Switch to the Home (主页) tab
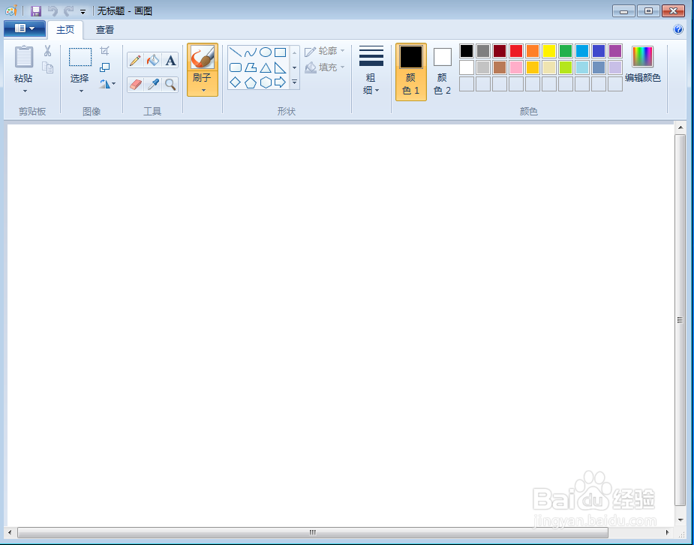The image size is (694, 545). pyautogui.click(x=65, y=30)
